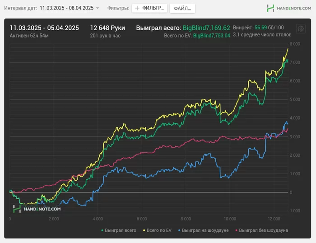Click the 8 000 label on the y-axis

(x=295, y=44)
